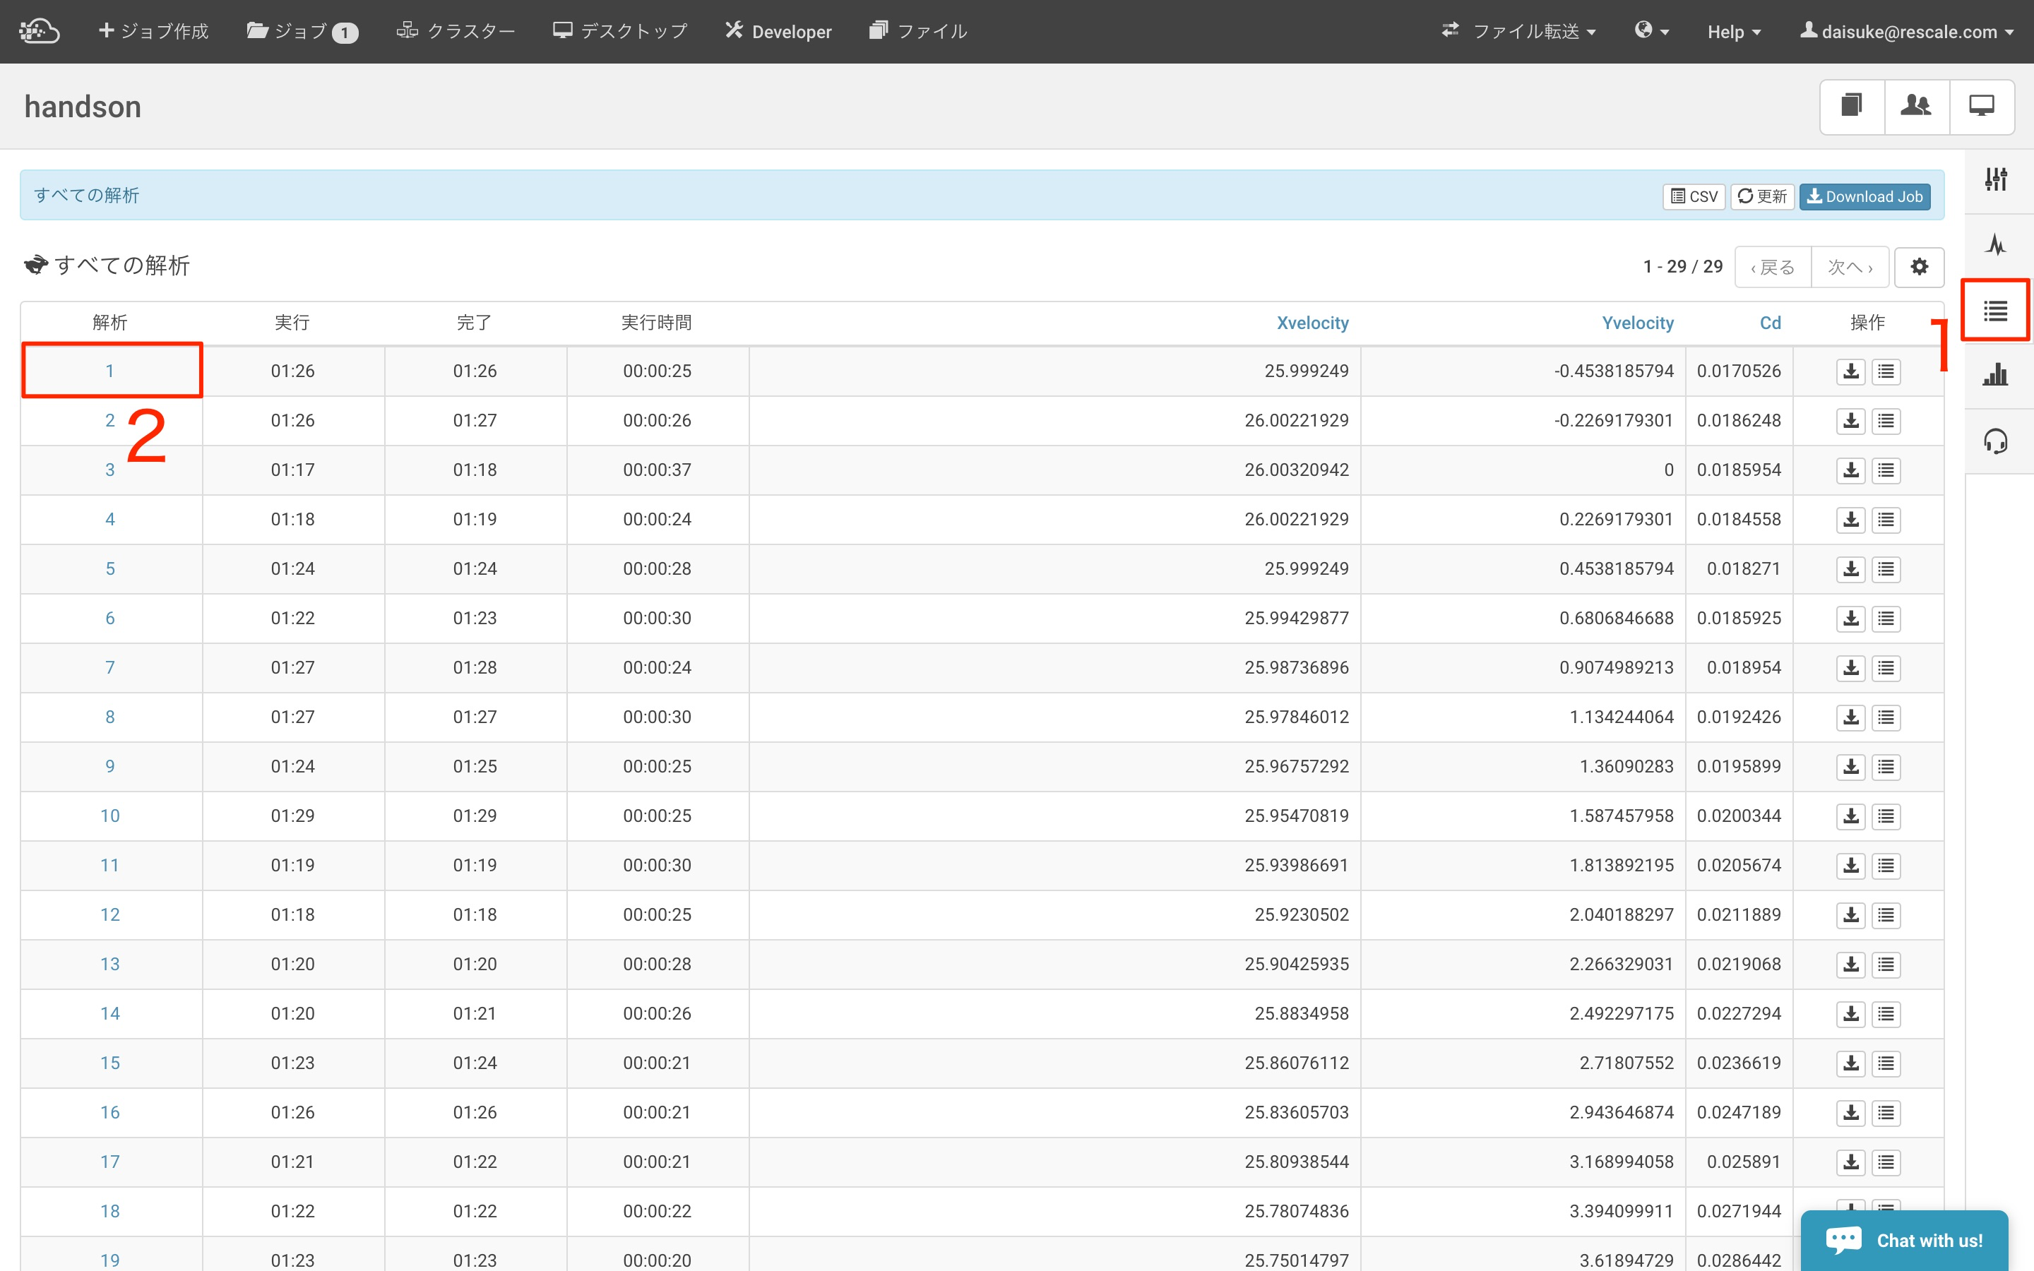2034x1271 pixels.
Task: Click download icon for run 3
Action: coord(1850,470)
